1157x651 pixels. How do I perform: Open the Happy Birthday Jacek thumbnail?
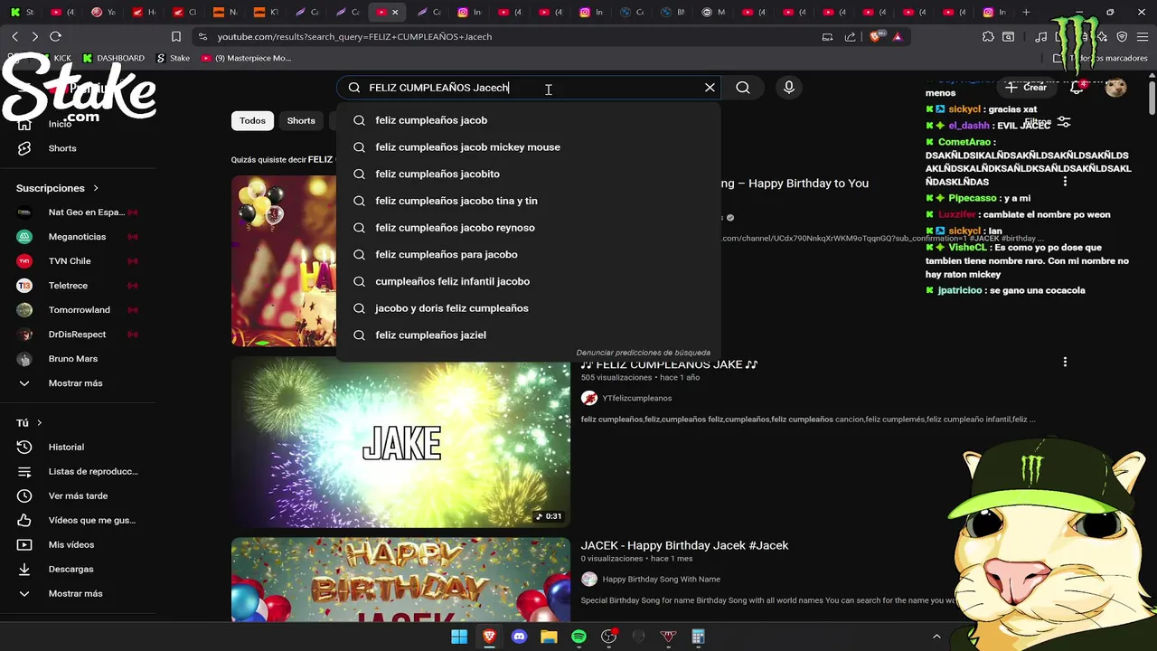point(400,580)
